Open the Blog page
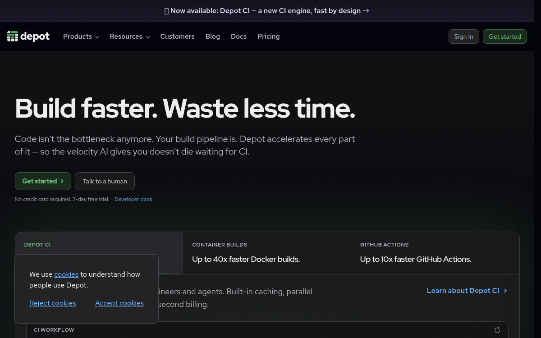The height and width of the screenshot is (338, 541). click(213, 37)
